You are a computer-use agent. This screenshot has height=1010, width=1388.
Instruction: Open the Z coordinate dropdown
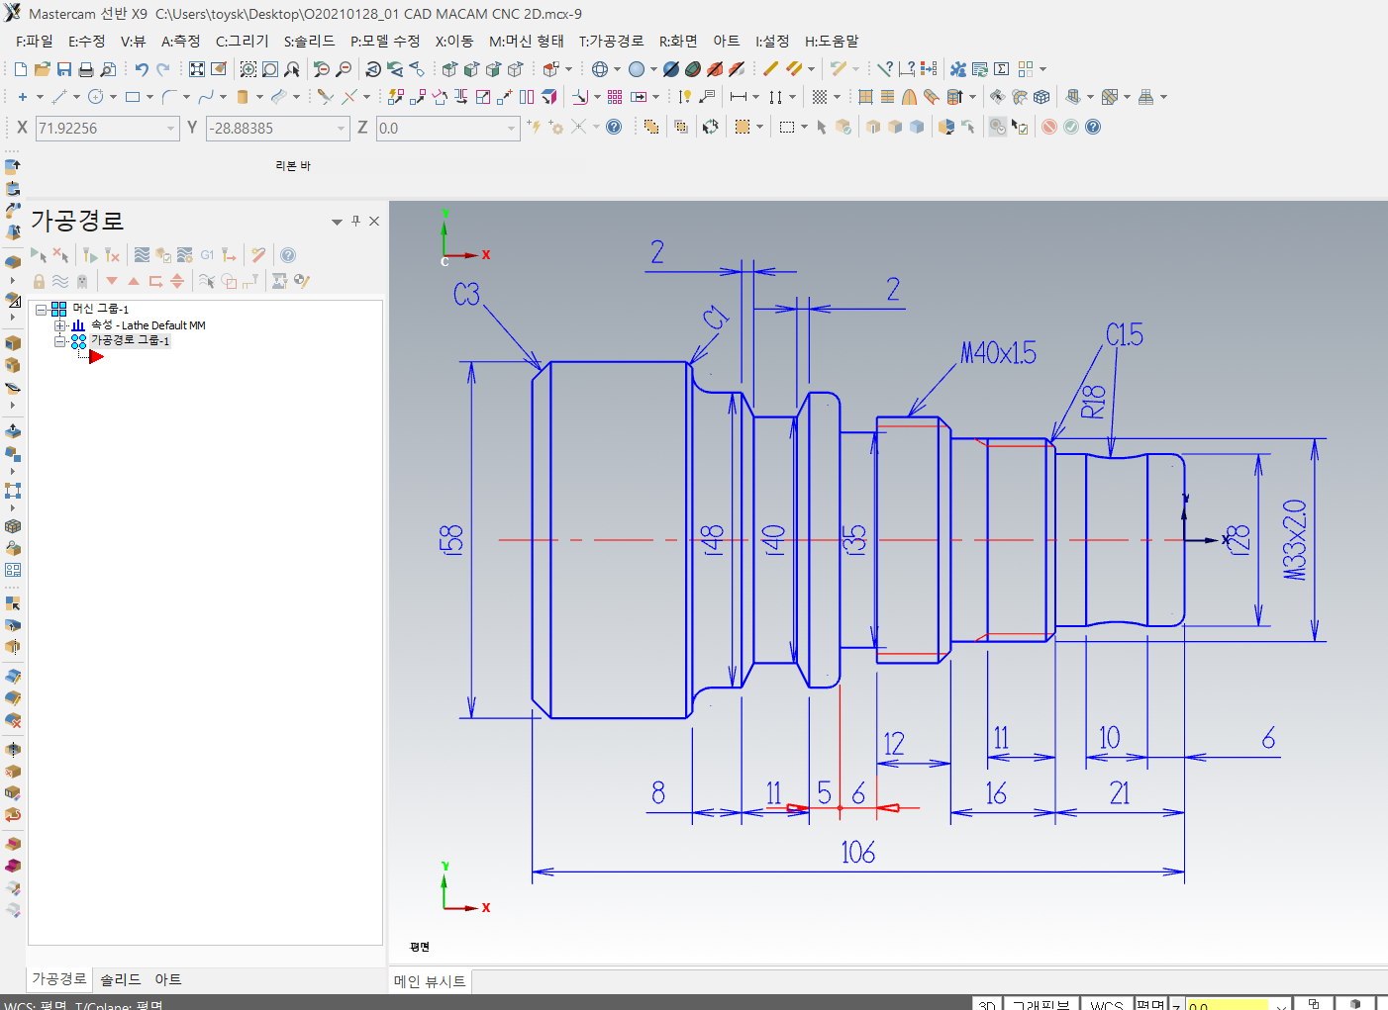coord(511,129)
